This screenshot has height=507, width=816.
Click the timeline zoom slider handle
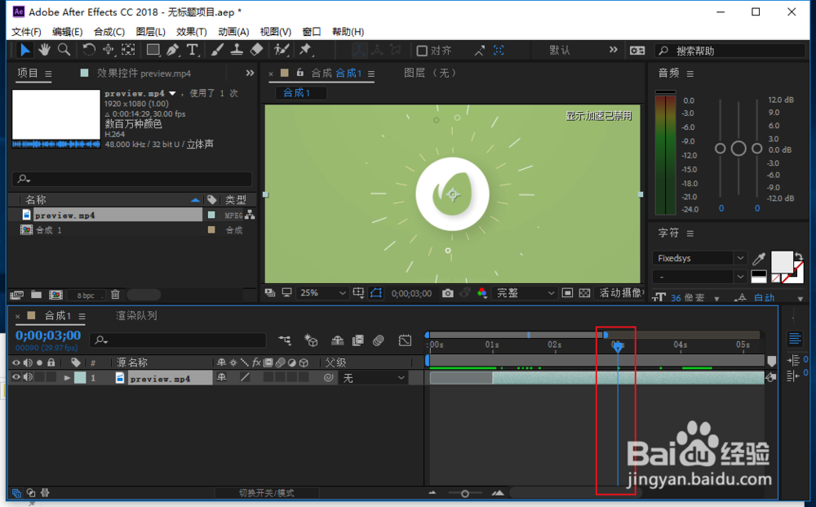pos(465,493)
